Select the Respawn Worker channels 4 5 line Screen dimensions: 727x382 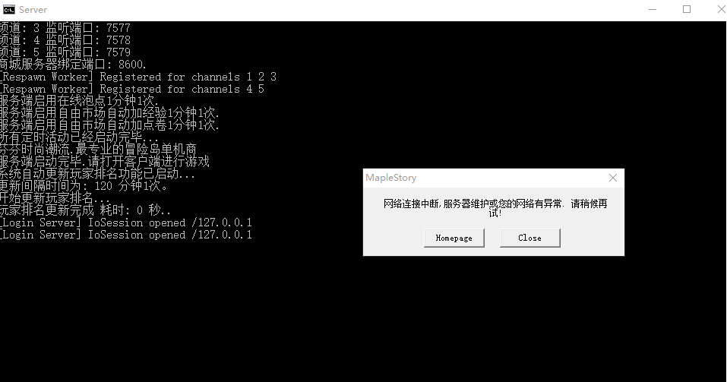(x=132, y=89)
